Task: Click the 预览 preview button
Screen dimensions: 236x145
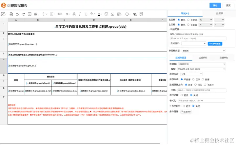Action: [x=228, y=6]
